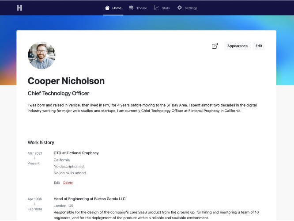Delete the CTO at Fictional Prophecy job
Image resolution: width=294 pixels, height=221 pixels.
(x=68, y=183)
